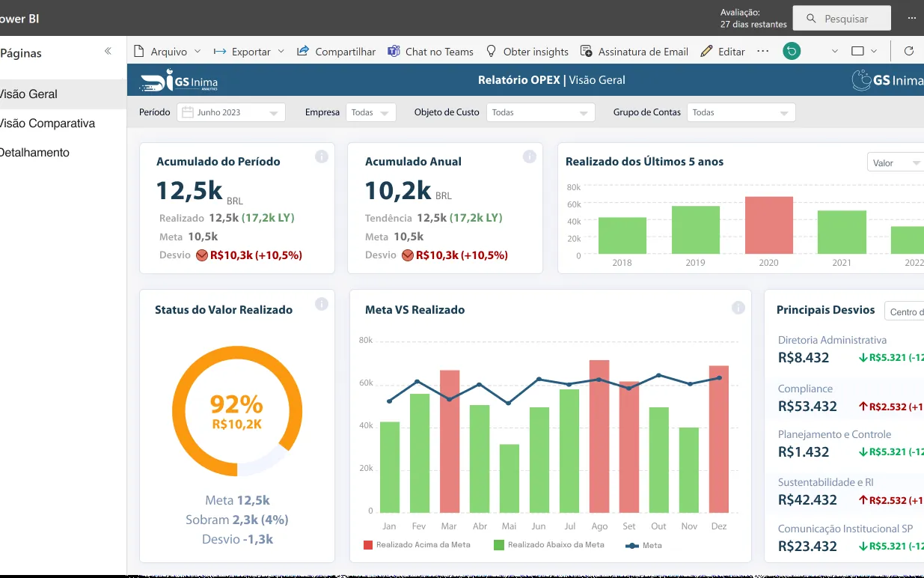Click Obter insights in the toolbar

pos(527,52)
